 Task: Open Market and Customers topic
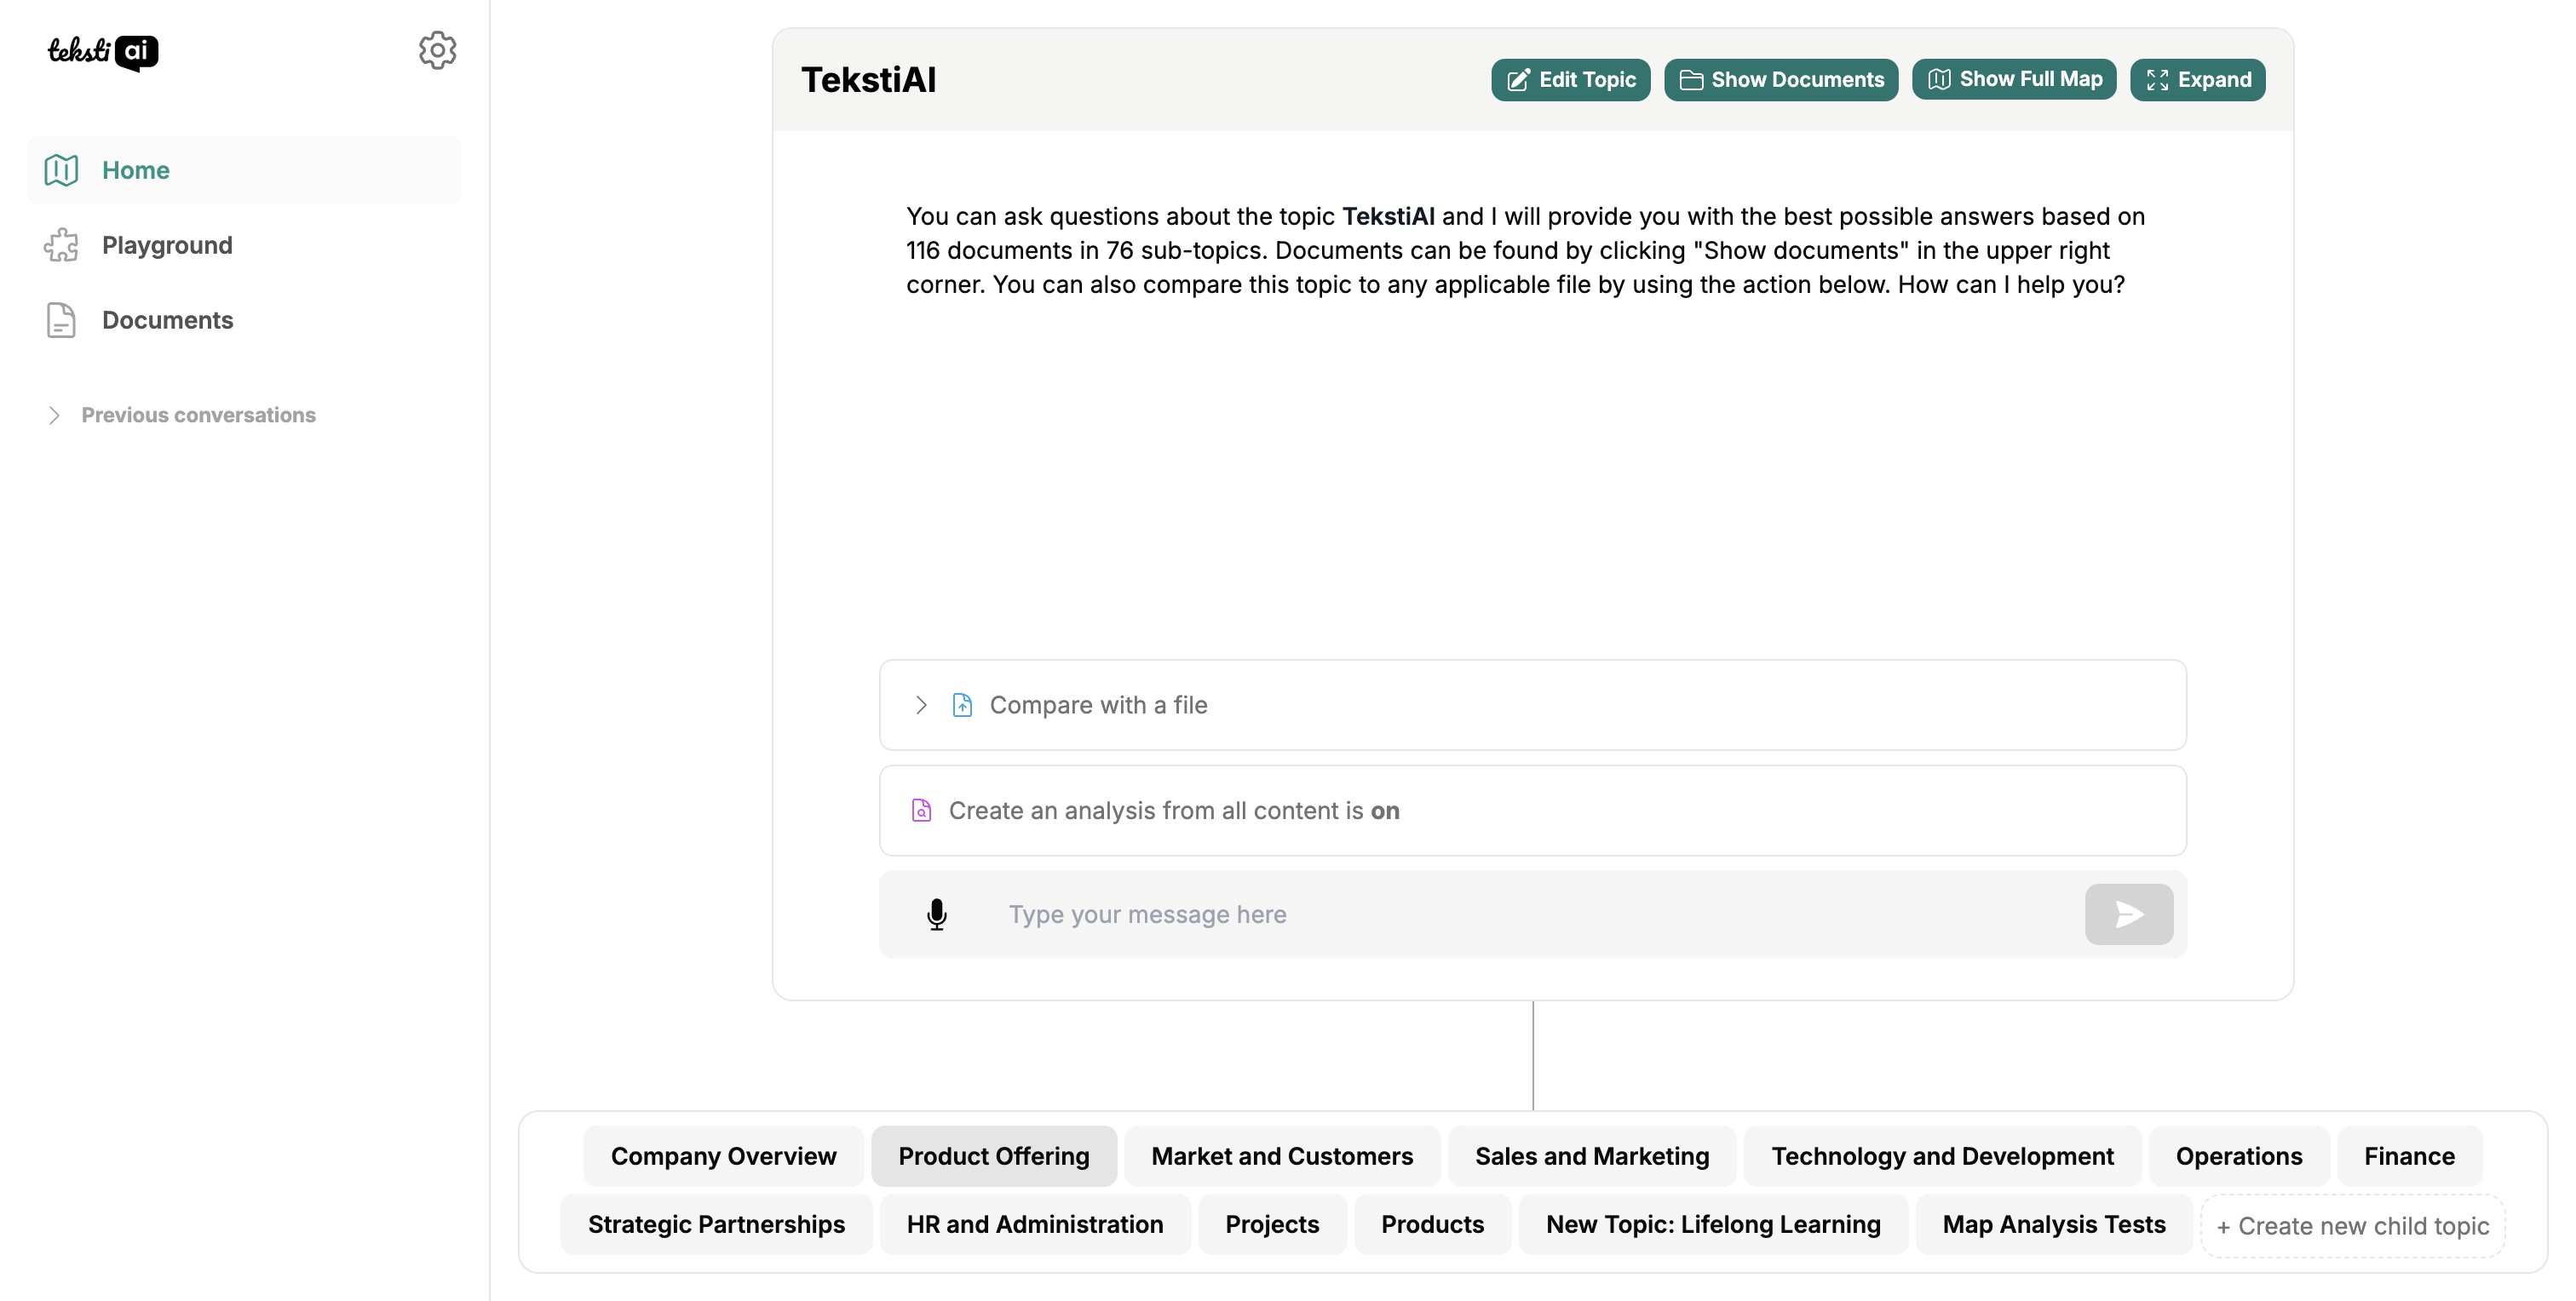click(x=1282, y=1156)
